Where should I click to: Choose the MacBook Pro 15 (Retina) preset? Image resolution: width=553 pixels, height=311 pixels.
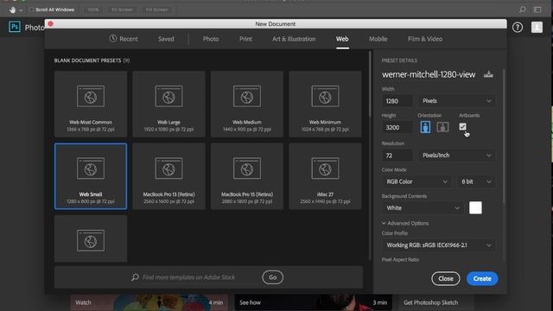[247, 176]
